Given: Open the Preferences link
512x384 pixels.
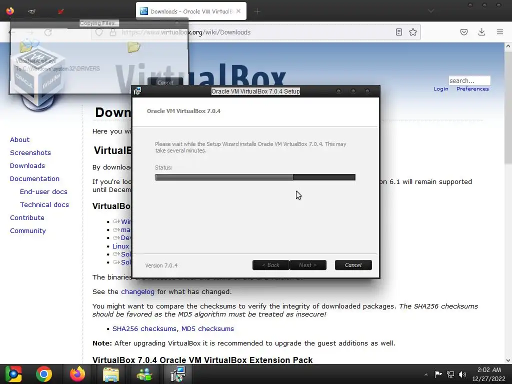Looking at the screenshot, I should click(472, 89).
